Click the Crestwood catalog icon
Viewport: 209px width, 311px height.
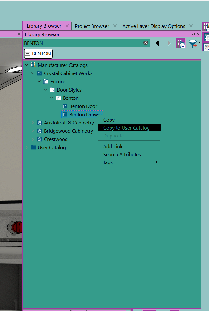40,139
